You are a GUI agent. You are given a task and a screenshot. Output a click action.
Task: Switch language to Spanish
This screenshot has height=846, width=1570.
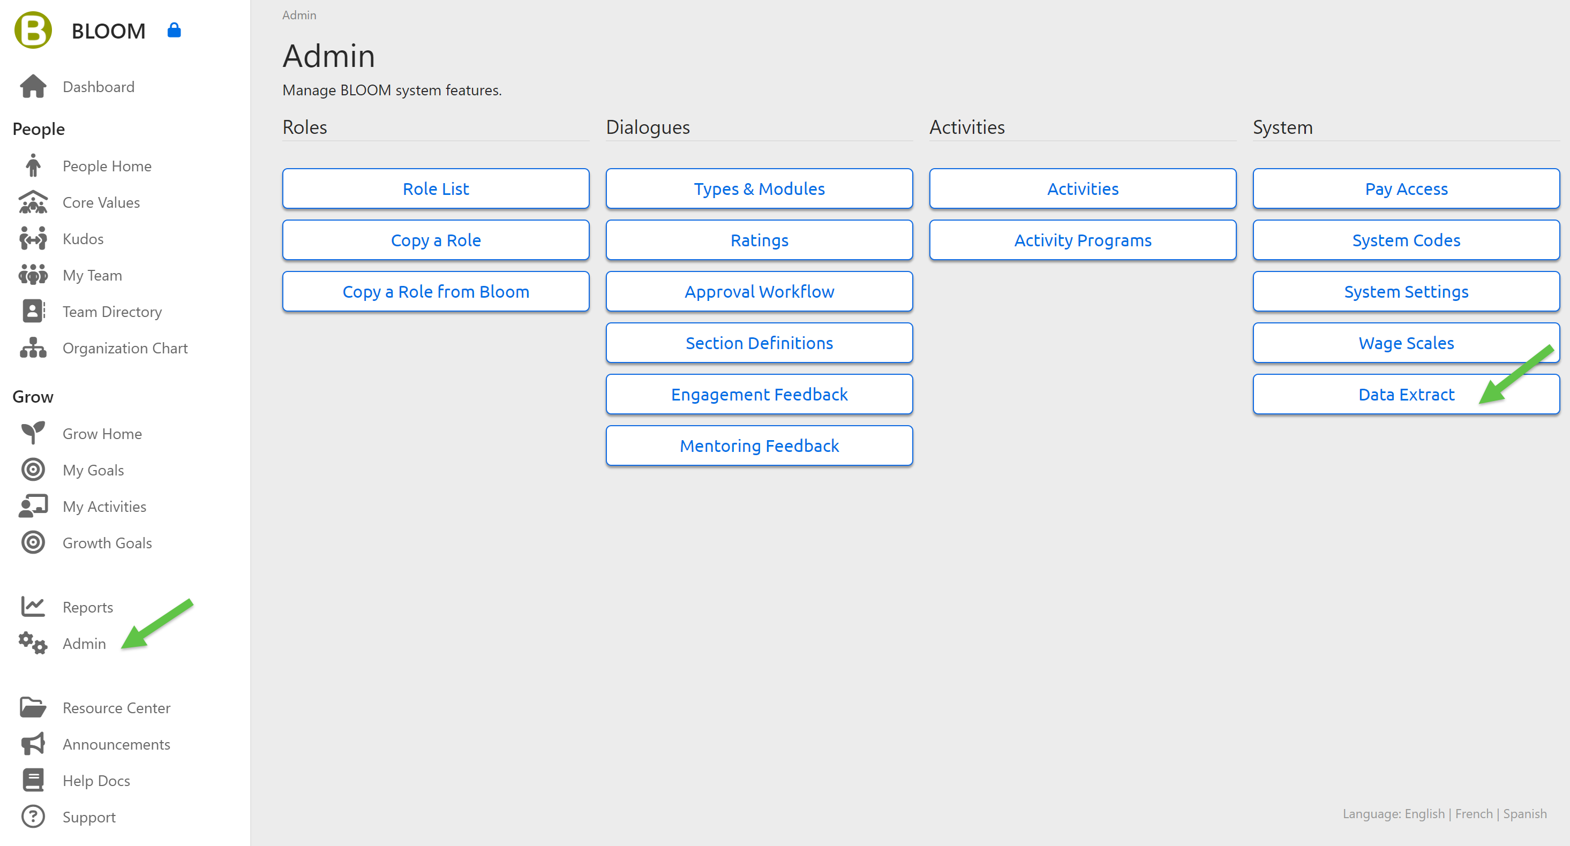pos(1525,814)
